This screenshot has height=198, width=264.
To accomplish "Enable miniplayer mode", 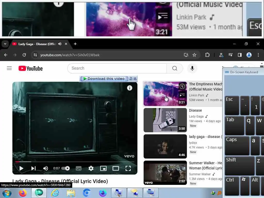I will pos(103,168).
